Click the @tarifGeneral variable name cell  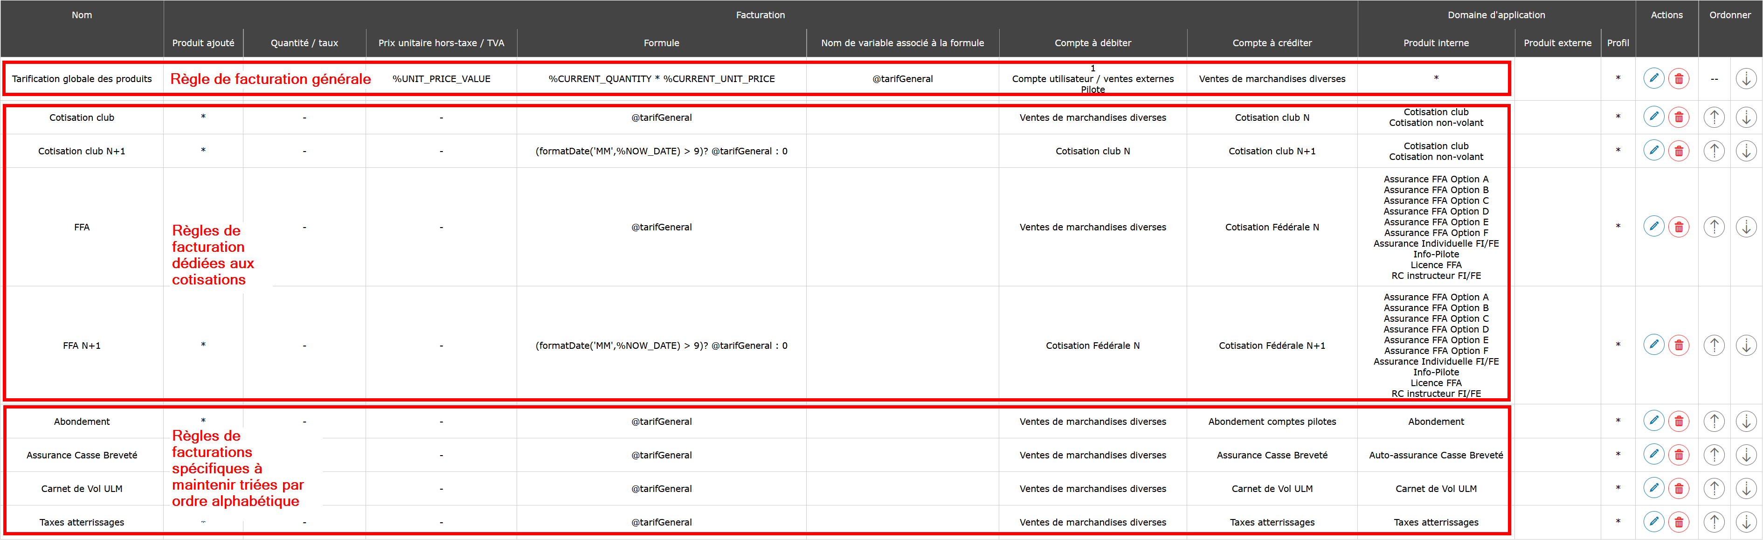pos(902,79)
